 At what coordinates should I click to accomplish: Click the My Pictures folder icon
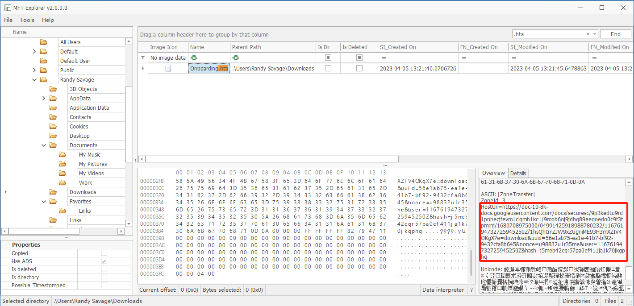coord(62,164)
